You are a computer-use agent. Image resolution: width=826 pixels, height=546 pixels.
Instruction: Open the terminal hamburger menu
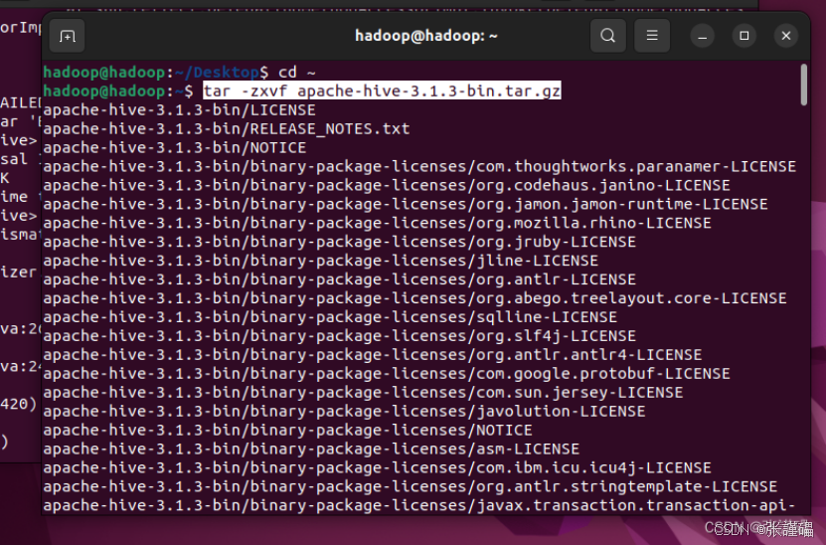pyautogui.click(x=652, y=36)
